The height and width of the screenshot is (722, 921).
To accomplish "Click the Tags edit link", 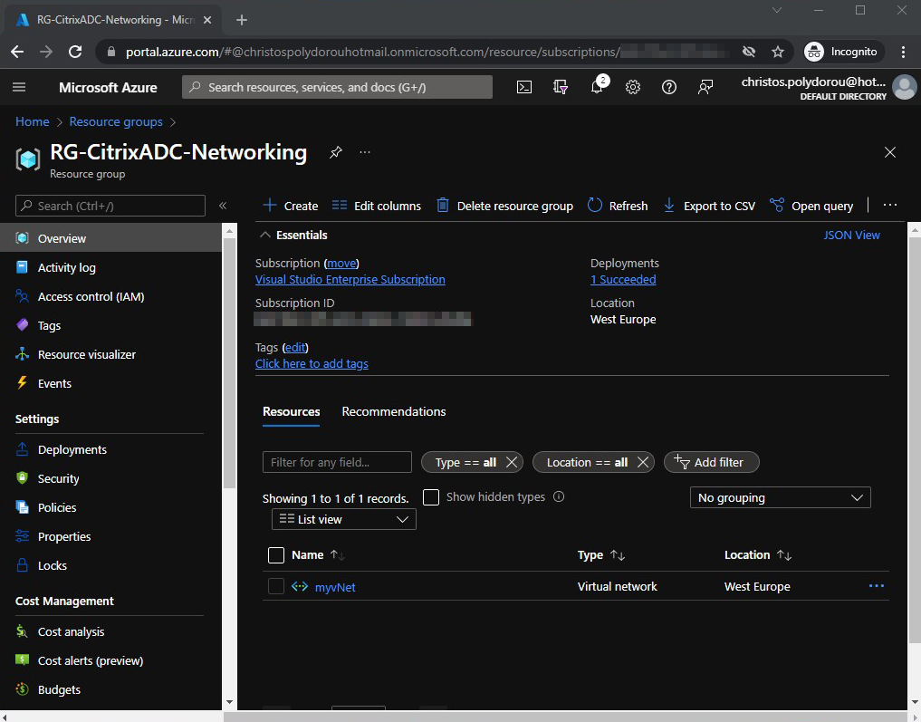I will click(295, 347).
